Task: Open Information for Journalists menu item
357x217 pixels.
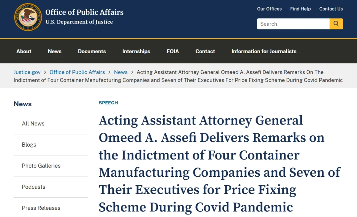Action: [x=264, y=52]
